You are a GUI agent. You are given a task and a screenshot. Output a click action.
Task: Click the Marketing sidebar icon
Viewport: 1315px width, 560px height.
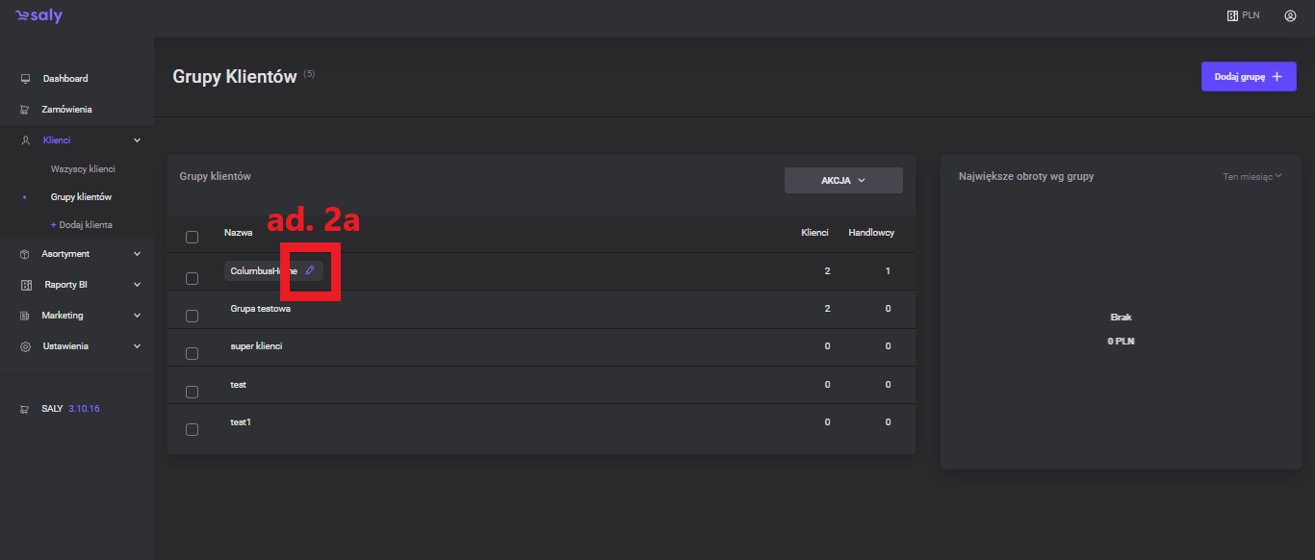26,316
